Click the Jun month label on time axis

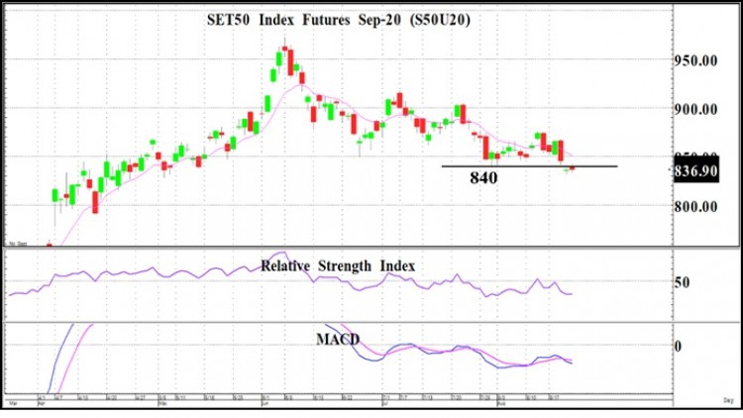click(265, 403)
